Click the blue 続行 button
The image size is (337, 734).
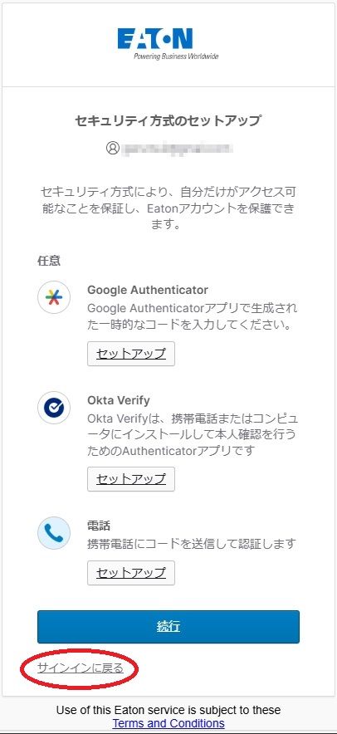[x=168, y=627]
